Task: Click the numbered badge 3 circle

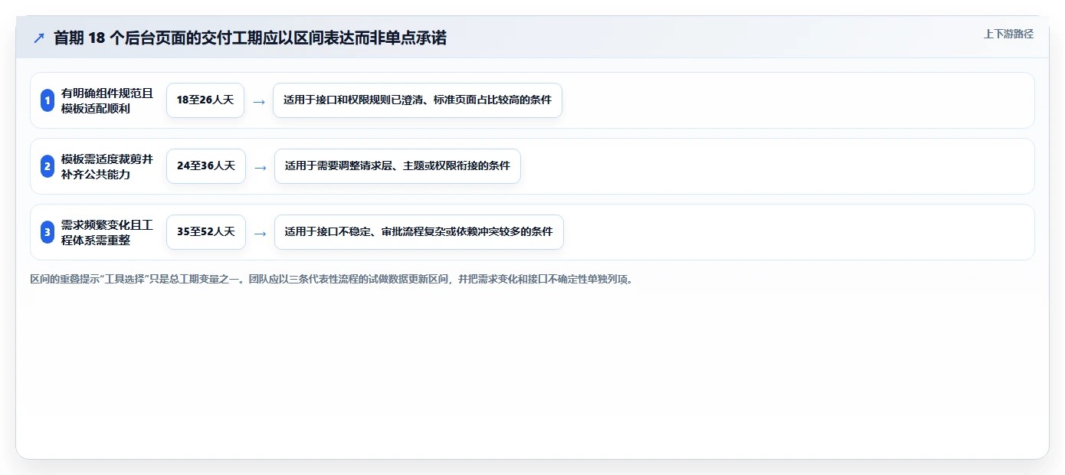Action: point(48,232)
